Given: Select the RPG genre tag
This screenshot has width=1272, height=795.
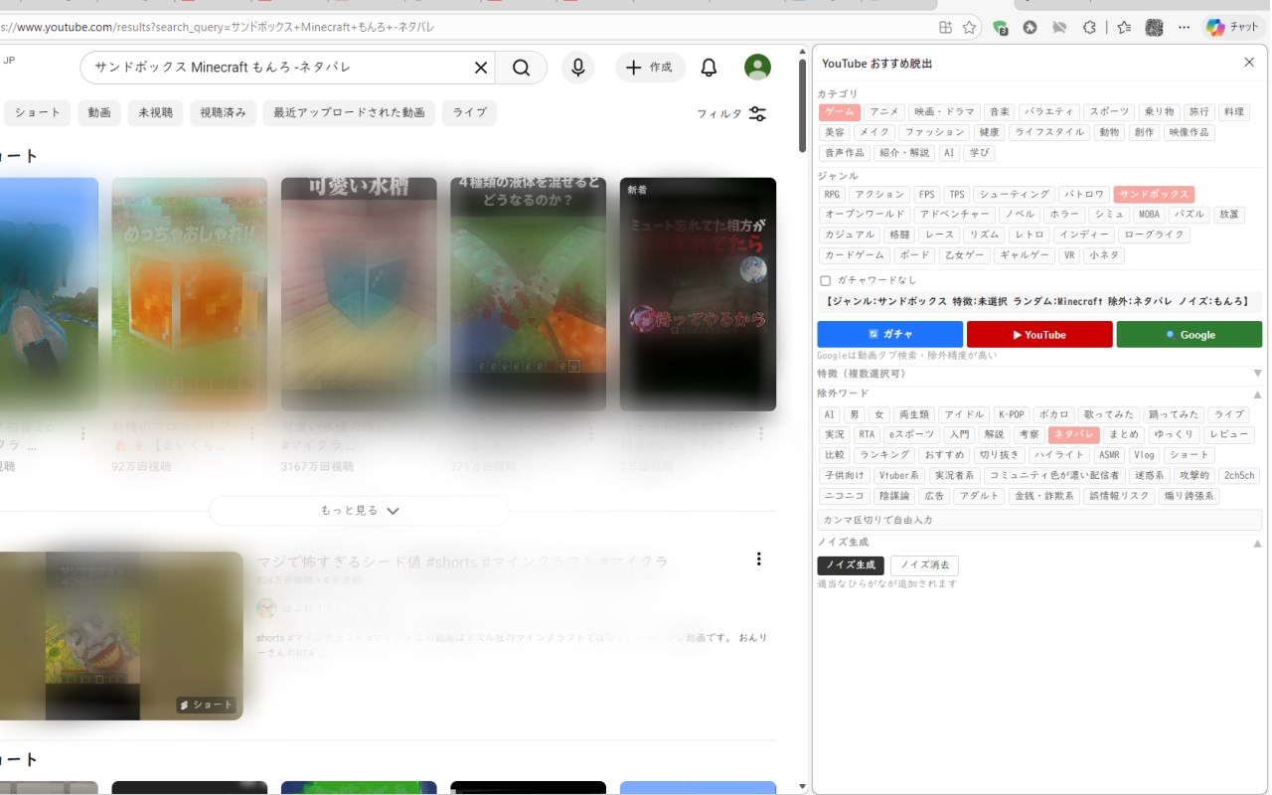Looking at the screenshot, I should coord(832,195).
